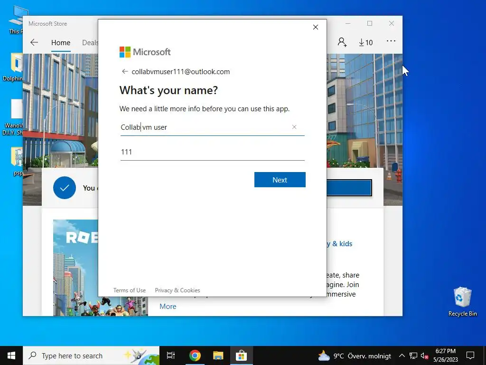Open Google Chrome from taskbar

pos(195,355)
